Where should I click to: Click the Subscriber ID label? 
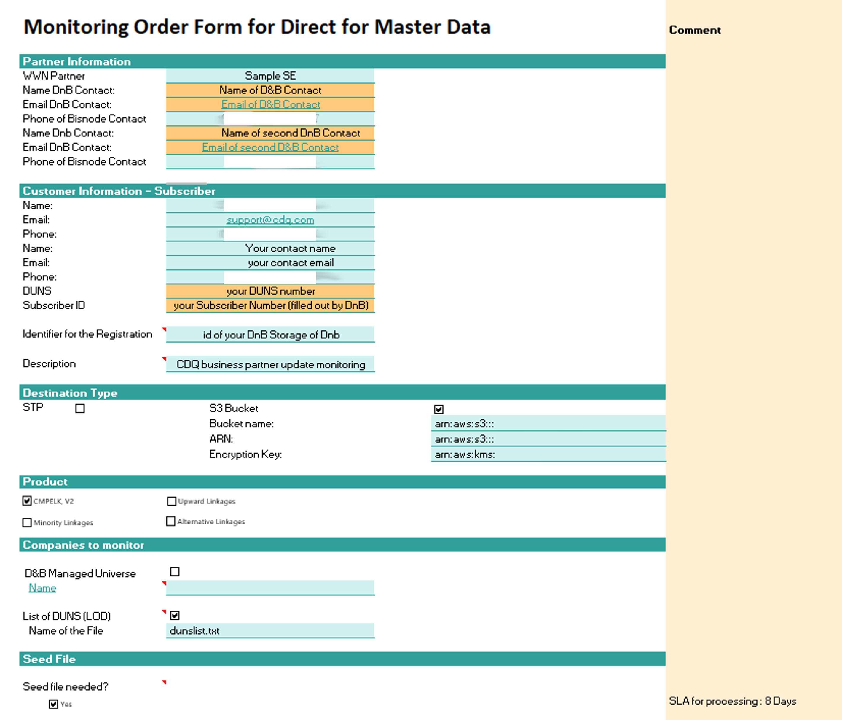(54, 305)
